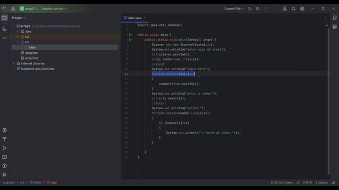Open IDE settings gear

pos(302,8)
